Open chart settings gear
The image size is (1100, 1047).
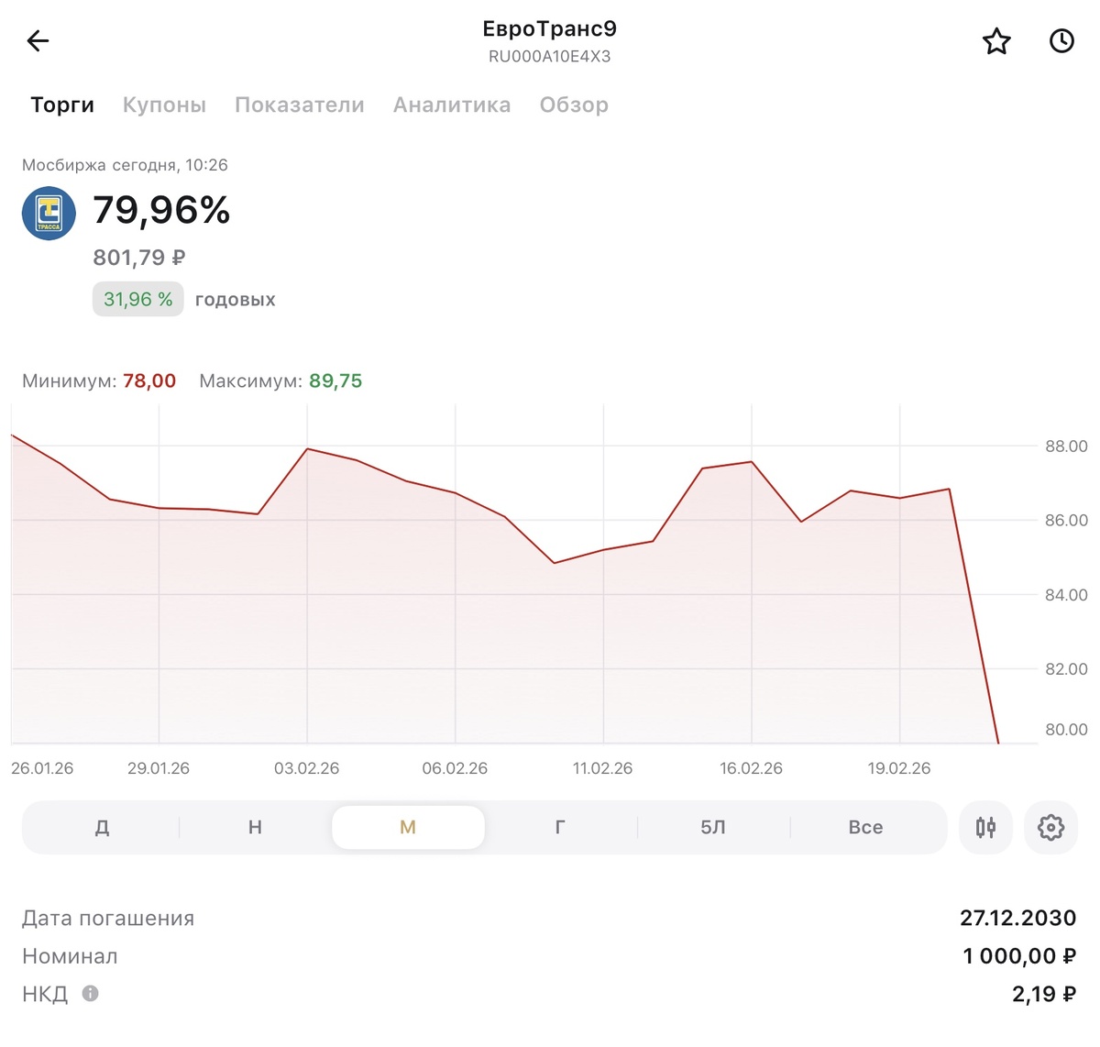click(x=1050, y=828)
